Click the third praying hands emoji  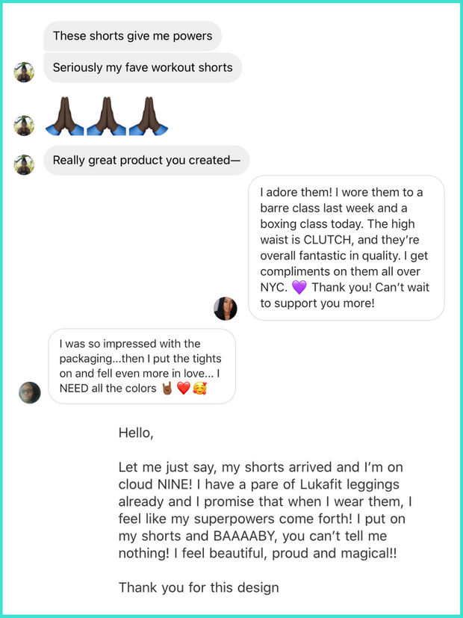pos(149,117)
